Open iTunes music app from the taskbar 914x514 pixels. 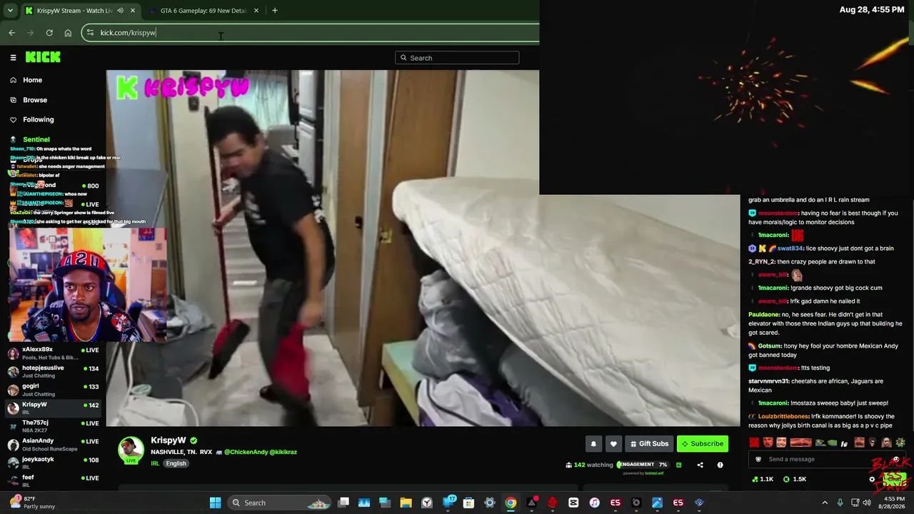(594, 503)
